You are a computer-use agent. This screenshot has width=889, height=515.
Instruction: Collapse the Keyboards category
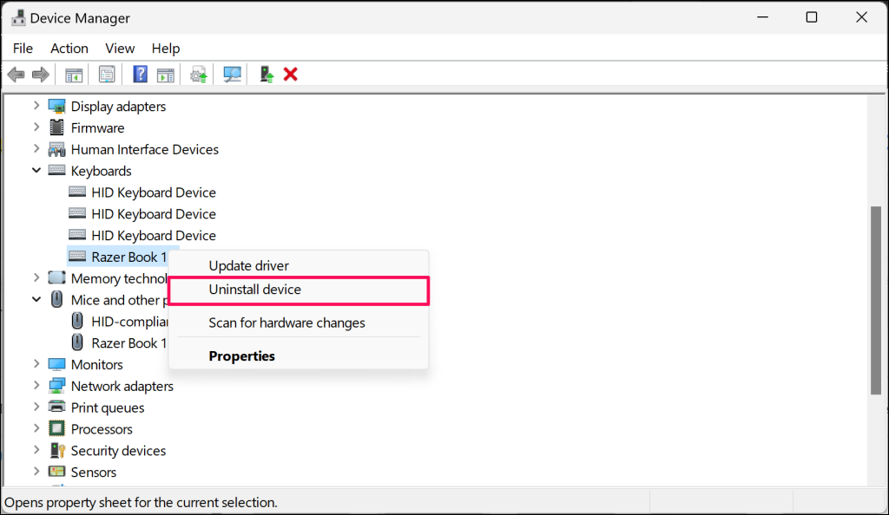click(36, 171)
